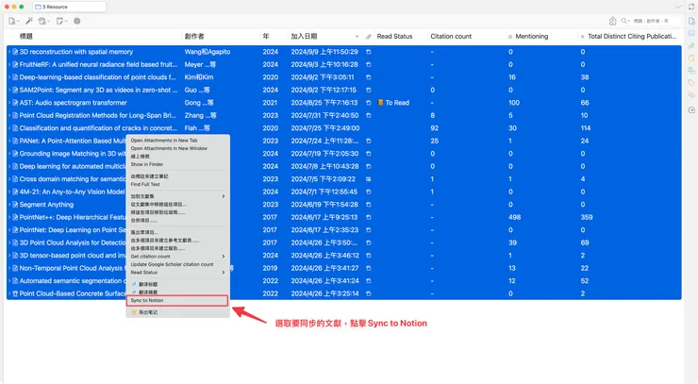This screenshot has width=698, height=384.
Task: Open the New Item toolbar button
Action: coord(14,21)
